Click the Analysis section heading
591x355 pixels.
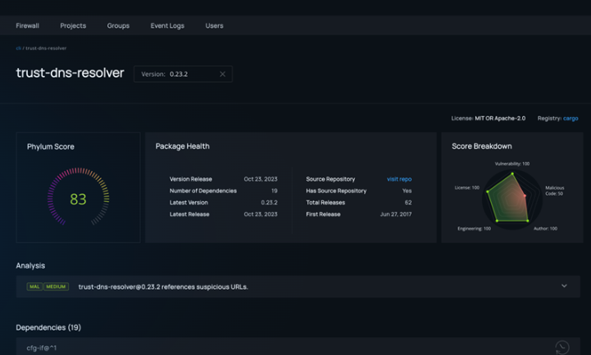pyautogui.click(x=30, y=266)
